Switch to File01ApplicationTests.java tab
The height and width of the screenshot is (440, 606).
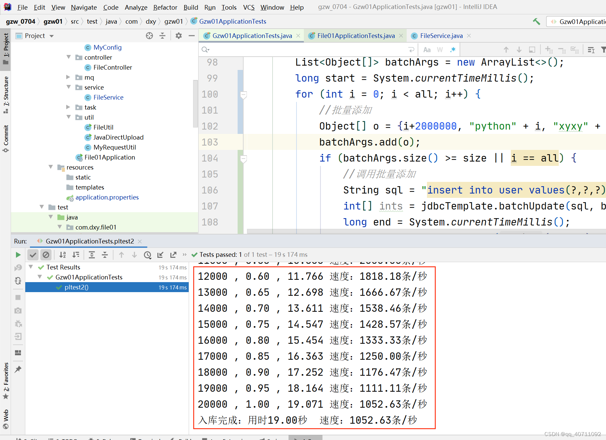(x=356, y=36)
